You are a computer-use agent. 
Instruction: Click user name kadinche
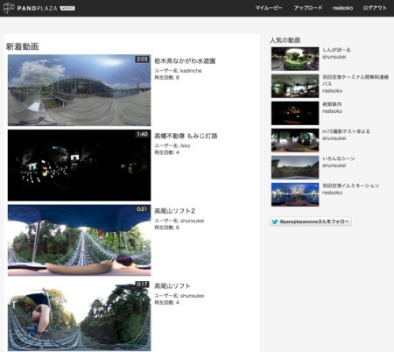coord(191,71)
